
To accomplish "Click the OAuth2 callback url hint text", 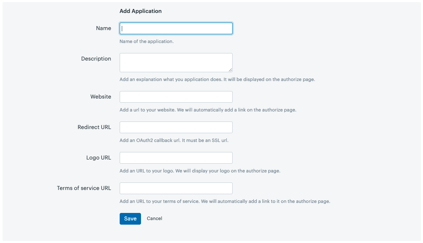I will (x=174, y=141).
